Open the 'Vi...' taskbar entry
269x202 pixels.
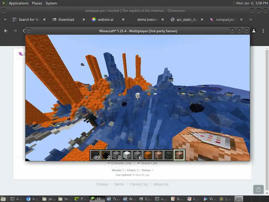click(210, 199)
